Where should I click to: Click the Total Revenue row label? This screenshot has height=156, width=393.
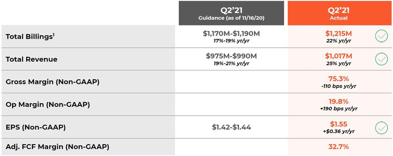pos(31,59)
